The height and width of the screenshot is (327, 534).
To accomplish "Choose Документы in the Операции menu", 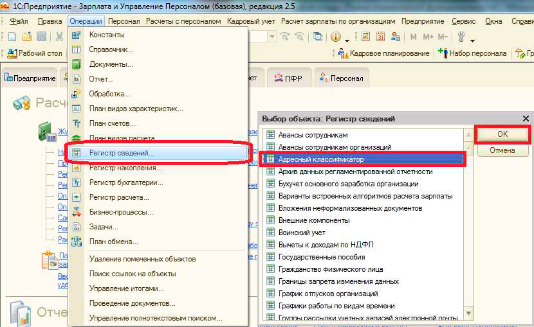I will tap(111, 64).
